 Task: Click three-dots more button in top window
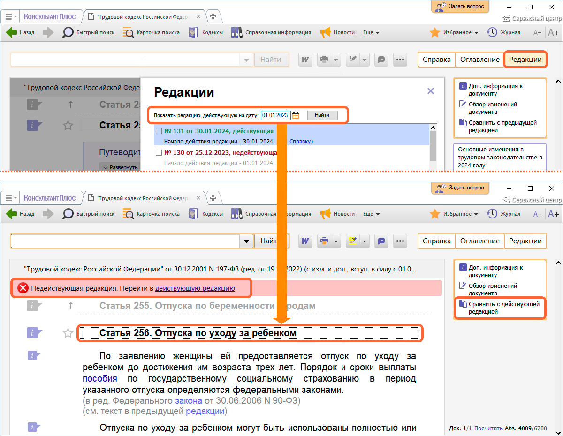pos(400,60)
